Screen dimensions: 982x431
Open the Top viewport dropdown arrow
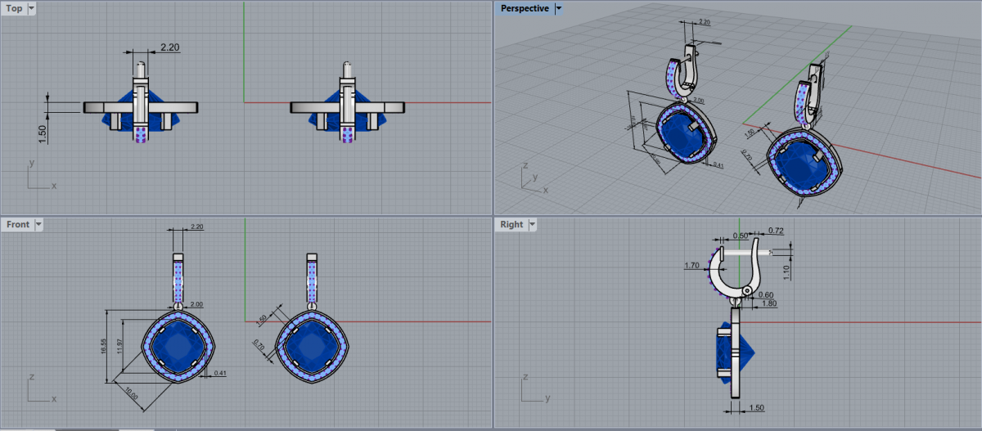click(31, 8)
